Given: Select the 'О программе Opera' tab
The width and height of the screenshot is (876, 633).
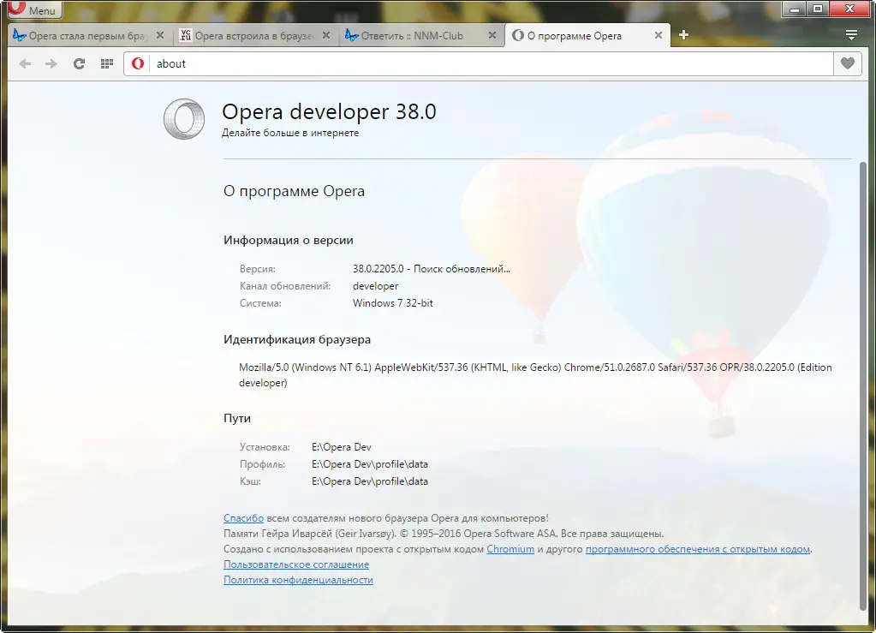Looking at the screenshot, I should click(x=587, y=36).
